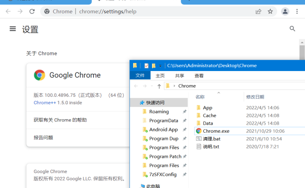305x188 pixels.
Task: Click pin icon next to Android App
Action: tap(185, 130)
